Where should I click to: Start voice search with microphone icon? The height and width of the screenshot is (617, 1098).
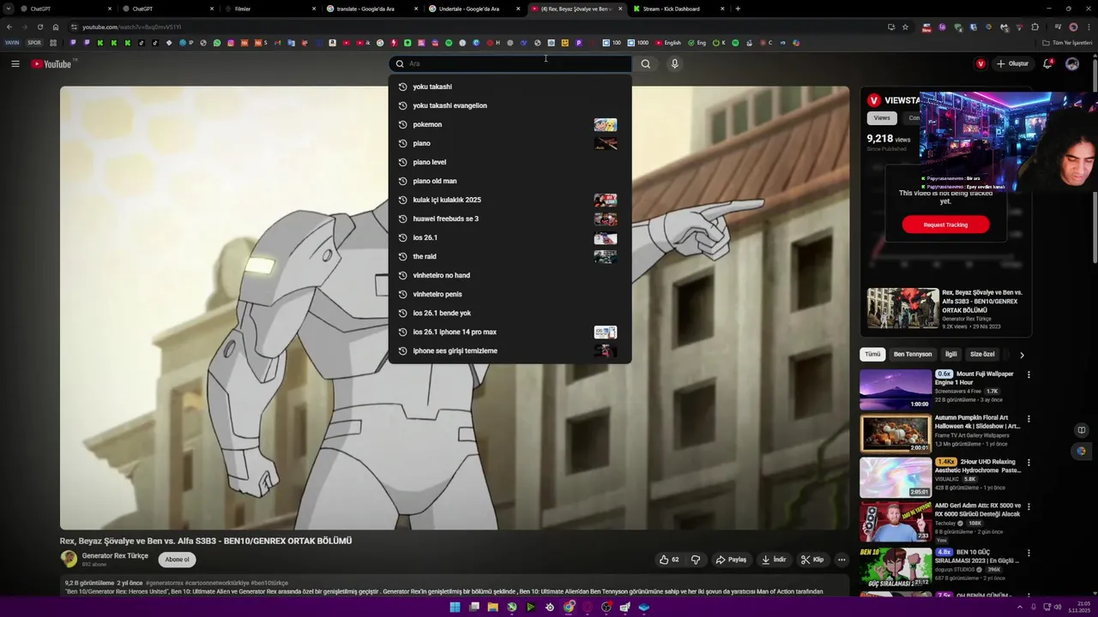(x=674, y=63)
